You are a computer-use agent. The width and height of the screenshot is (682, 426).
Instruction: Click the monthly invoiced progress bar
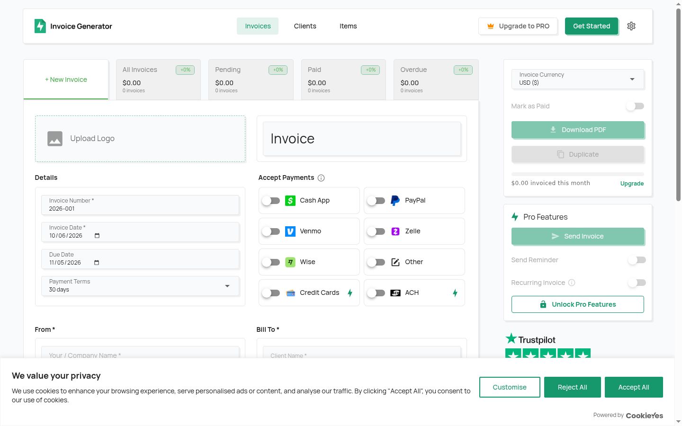click(x=578, y=174)
